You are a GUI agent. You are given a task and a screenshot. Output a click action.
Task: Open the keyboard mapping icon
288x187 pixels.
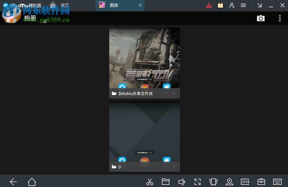[x=277, y=182]
